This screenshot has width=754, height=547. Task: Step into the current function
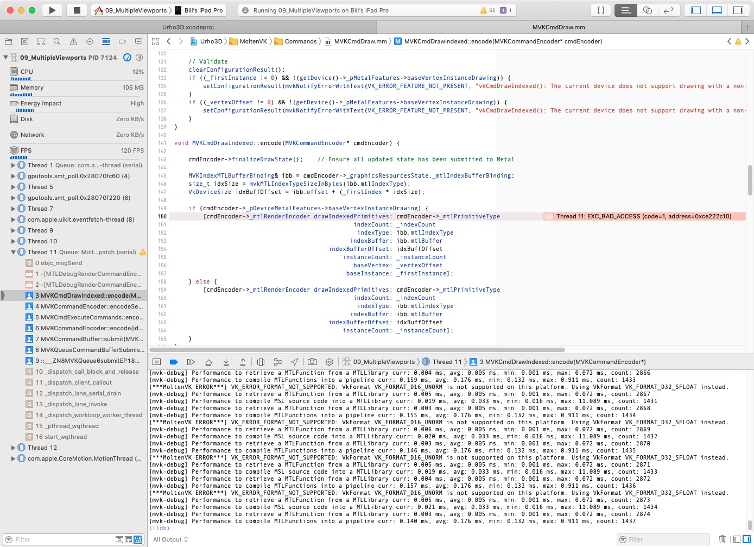(x=226, y=361)
